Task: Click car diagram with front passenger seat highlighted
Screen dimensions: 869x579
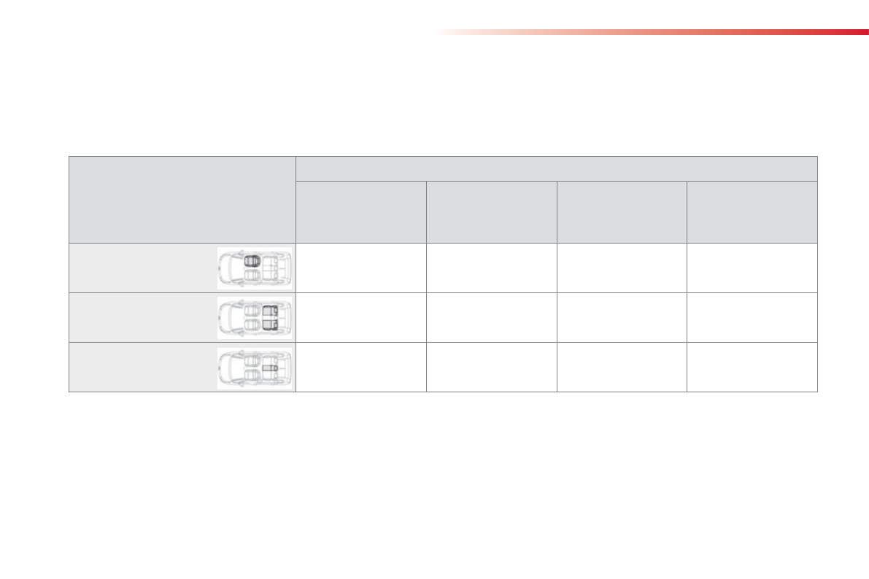Action: coord(254,268)
